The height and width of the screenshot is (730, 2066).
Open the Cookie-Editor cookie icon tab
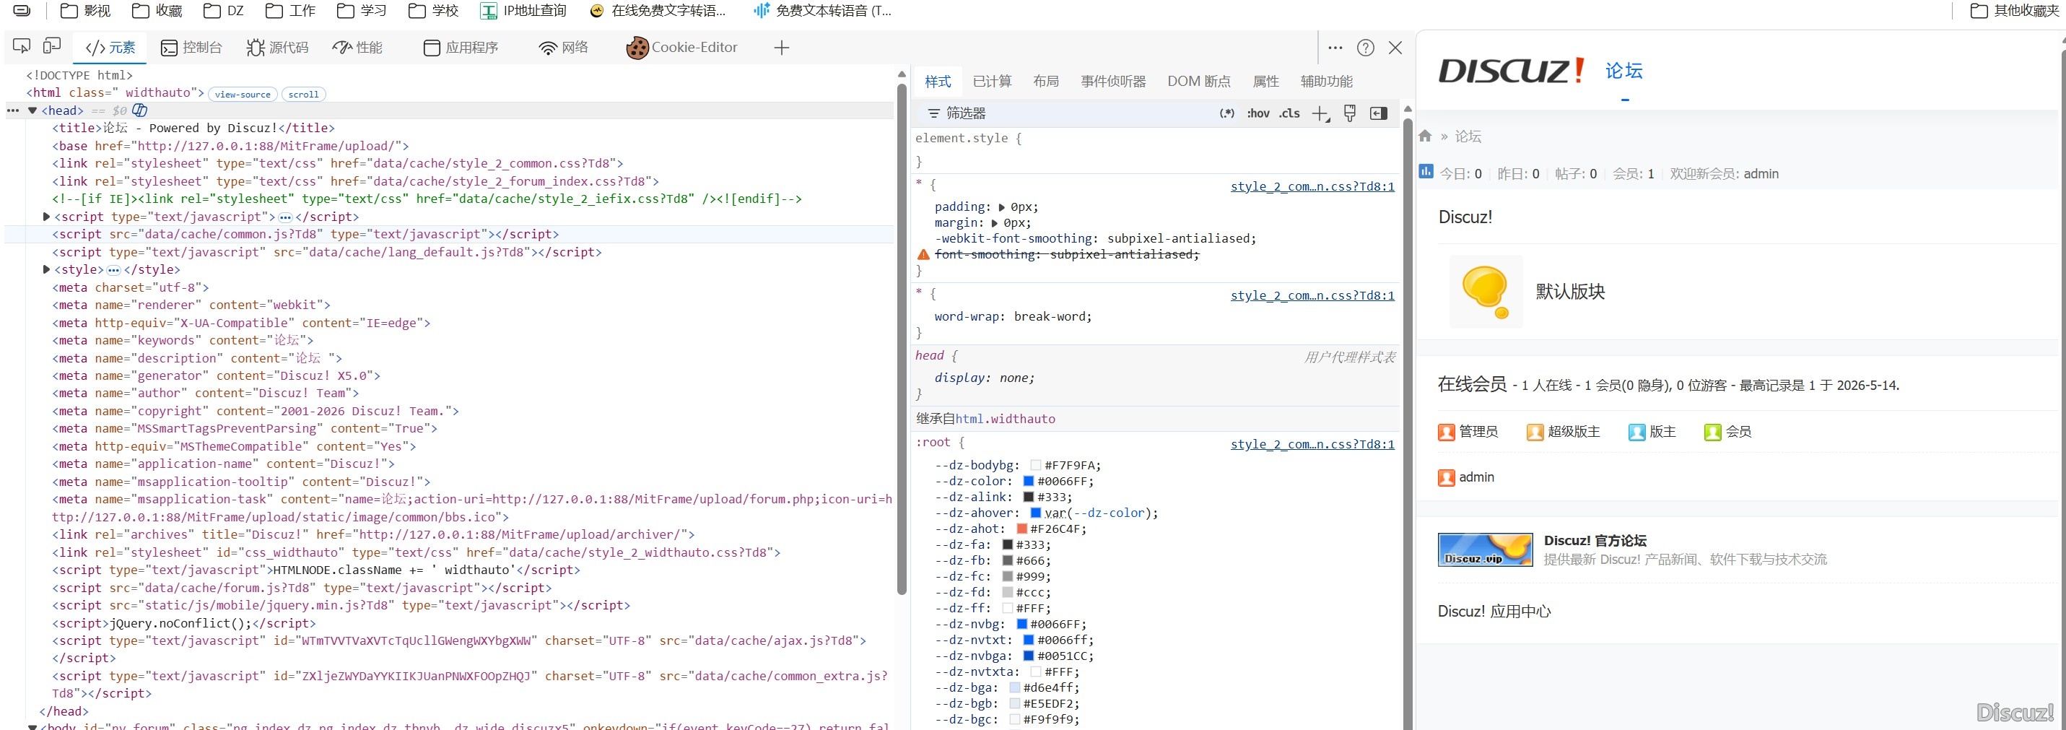coord(681,48)
